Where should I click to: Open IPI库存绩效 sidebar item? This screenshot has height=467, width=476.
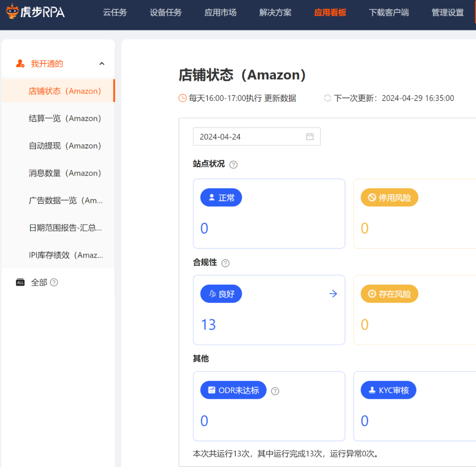58,255
